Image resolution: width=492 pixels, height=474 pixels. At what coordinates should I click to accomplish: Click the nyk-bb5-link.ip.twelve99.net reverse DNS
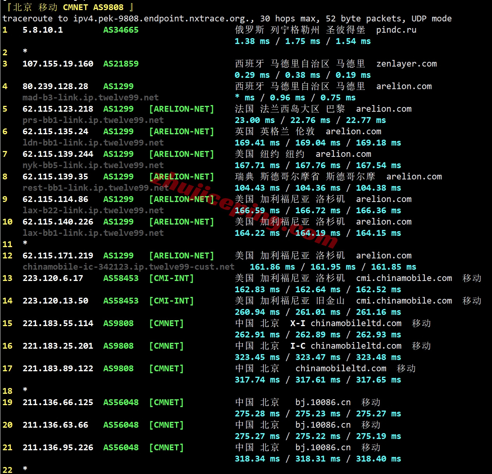(93, 165)
